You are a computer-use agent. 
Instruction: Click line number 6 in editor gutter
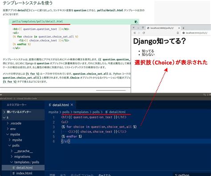pyautogui.click(x=54, y=141)
